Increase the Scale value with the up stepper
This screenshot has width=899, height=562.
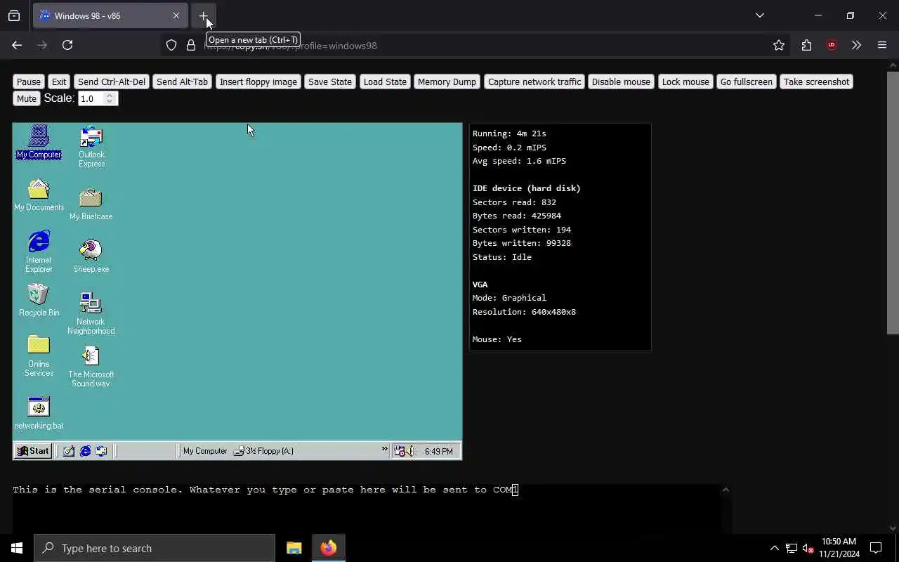tap(110, 96)
